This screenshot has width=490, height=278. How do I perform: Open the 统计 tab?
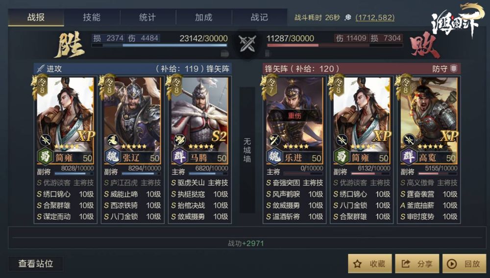(x=147, y=17)
